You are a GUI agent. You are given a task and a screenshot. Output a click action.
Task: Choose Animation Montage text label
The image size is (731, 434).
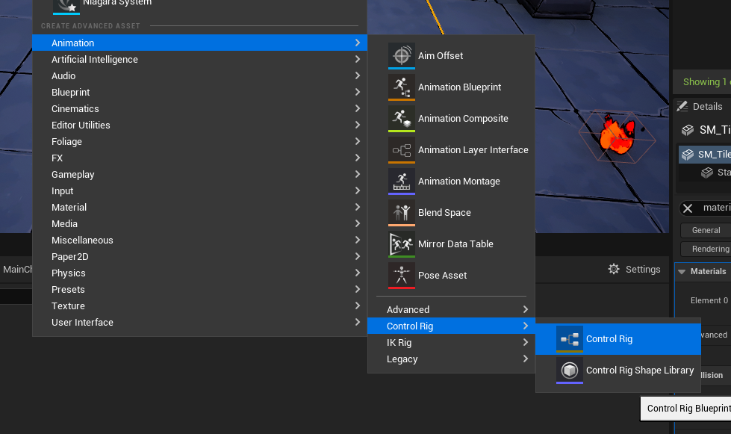click(x=458, y=182)
